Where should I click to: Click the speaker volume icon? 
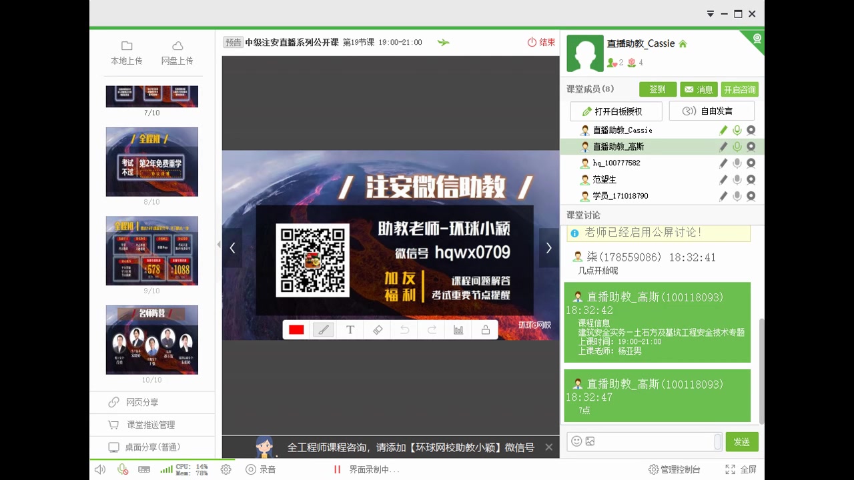[x=100, y=469]
